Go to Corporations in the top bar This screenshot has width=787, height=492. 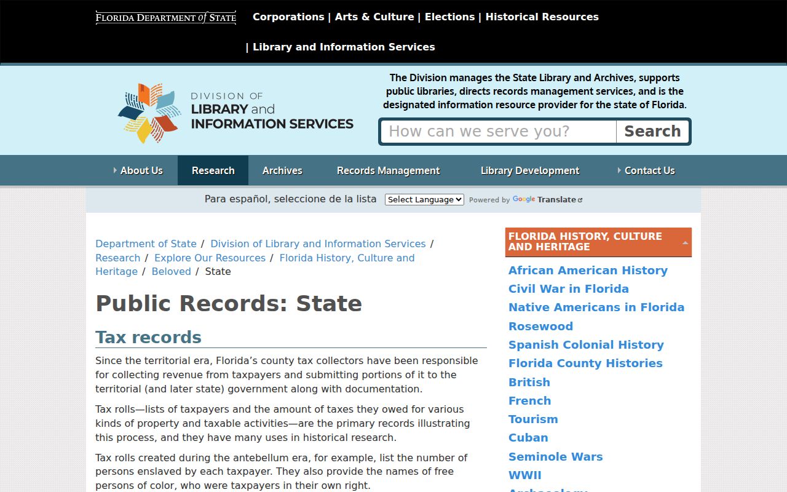click(x=288, y=17)
